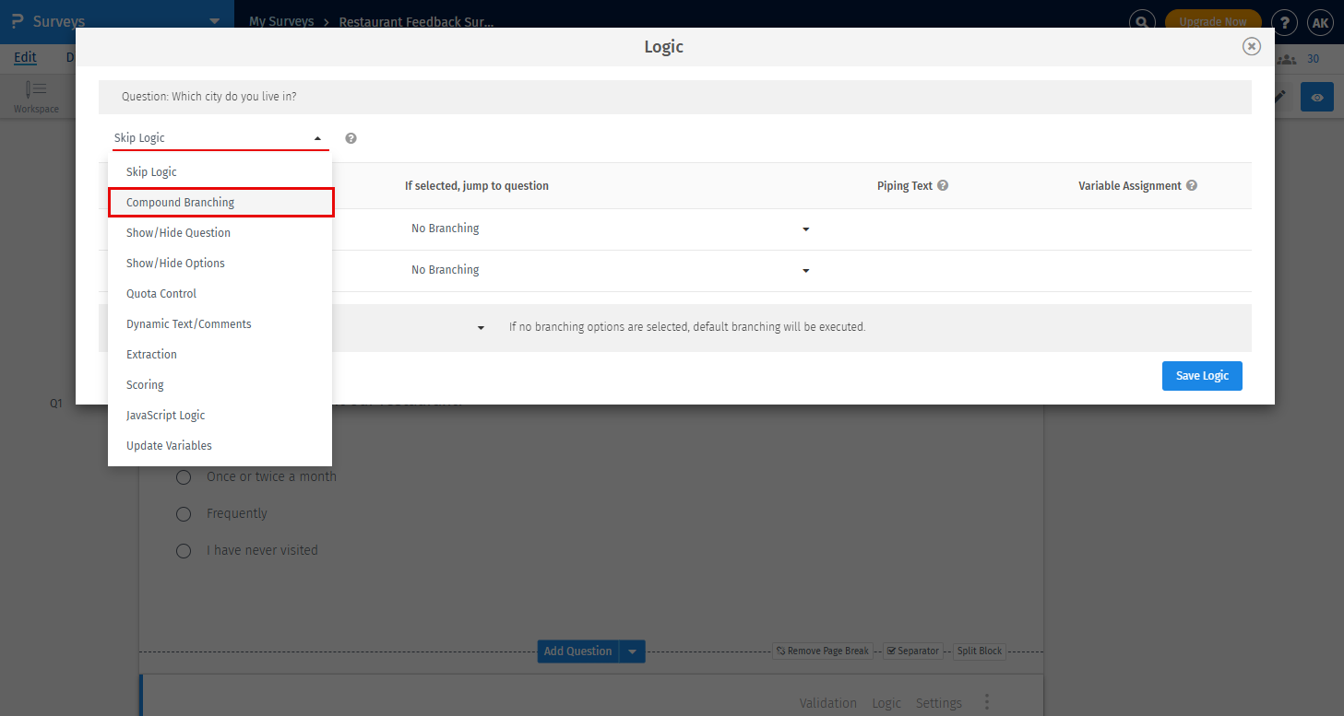
Task: Choose Compound Branching from the logic menu
Action: tap(220, 202)
